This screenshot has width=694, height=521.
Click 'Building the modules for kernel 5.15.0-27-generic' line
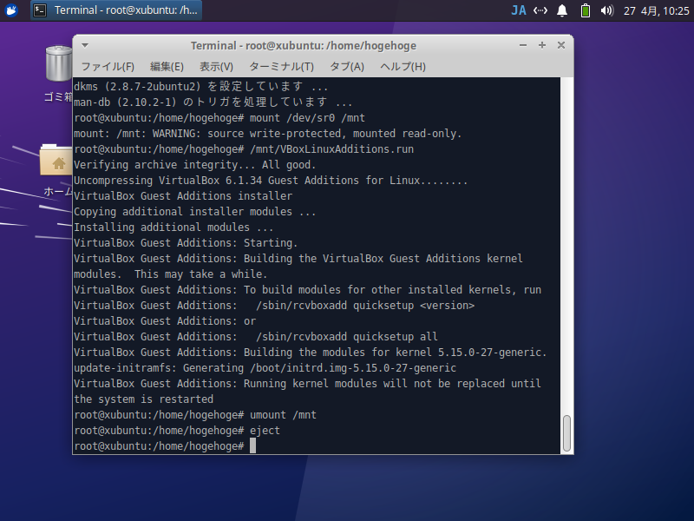point(311,353)
